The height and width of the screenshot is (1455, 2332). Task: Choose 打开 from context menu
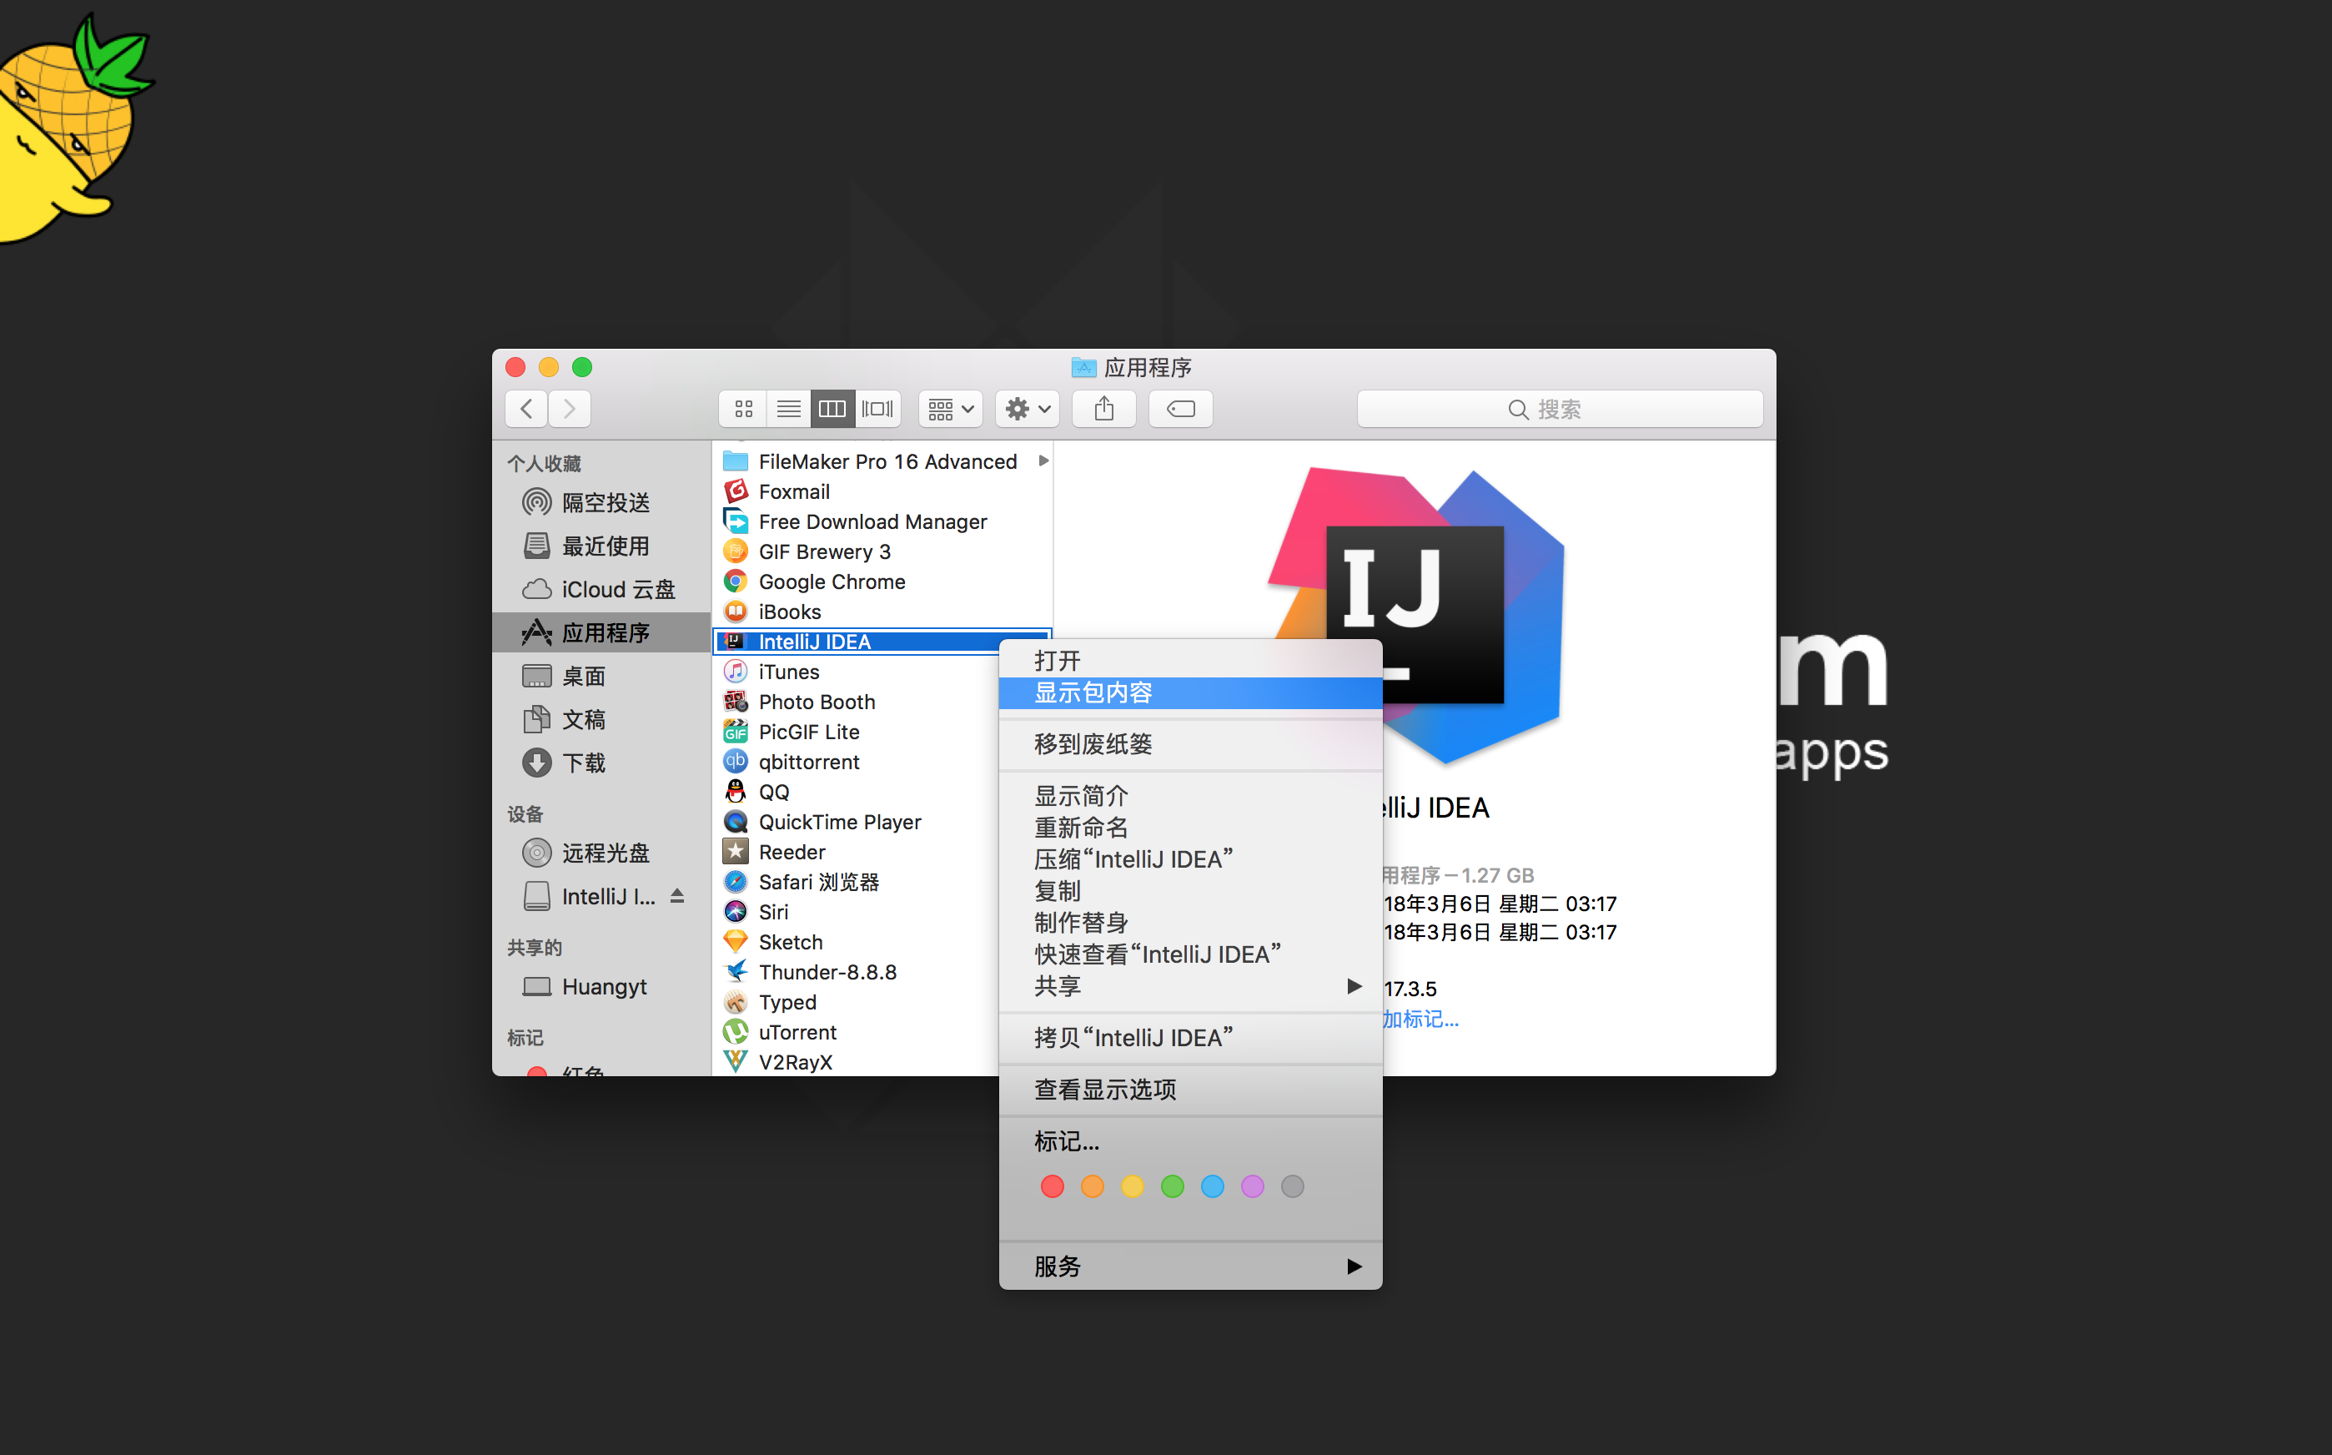pyautogui.click(x=1190, y=661)
